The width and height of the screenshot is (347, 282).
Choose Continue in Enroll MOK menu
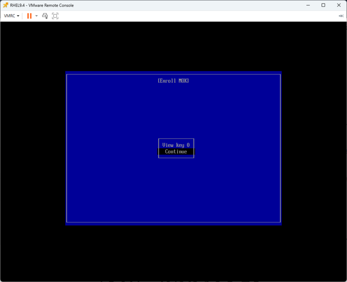(x=176, y=151)
